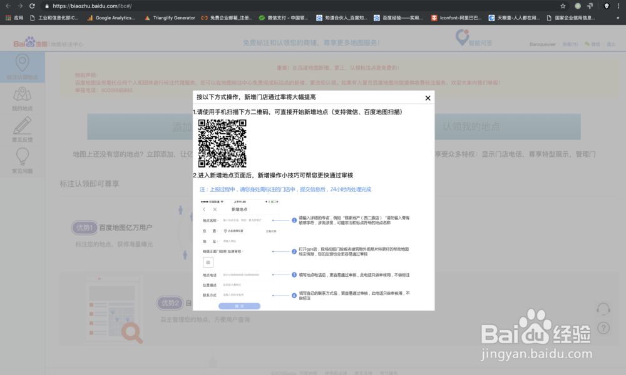Reload the page with the refresh icon

pyautogui.click(x=33, y=6)
